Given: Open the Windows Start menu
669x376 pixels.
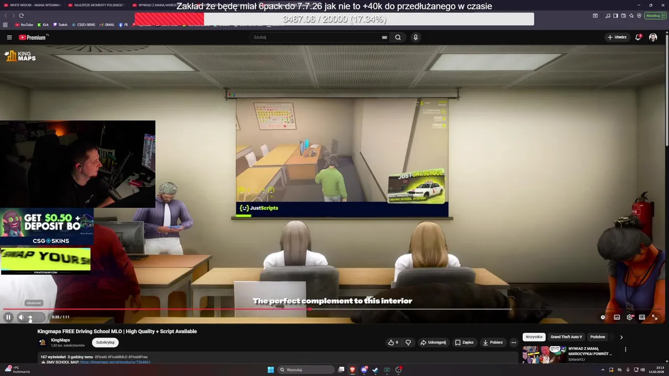Looking at the screenshot, I should pos(271,370).
